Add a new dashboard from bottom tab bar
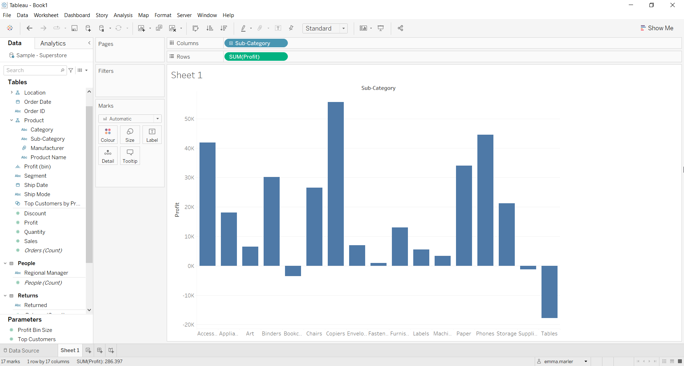Viewport: 684px width, 366px height. click(100, 350)
